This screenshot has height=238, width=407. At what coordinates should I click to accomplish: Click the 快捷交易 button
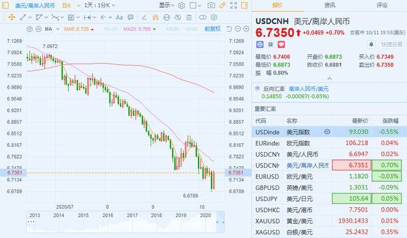[392, 44]
